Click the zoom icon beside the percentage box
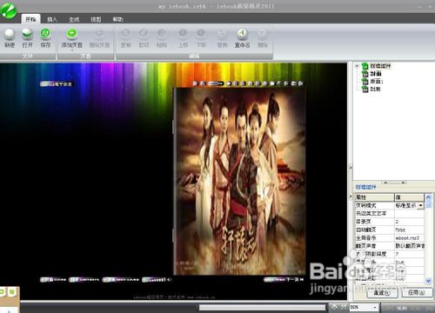The width and height of the screenshot is (435, 313). pos(344,307)
